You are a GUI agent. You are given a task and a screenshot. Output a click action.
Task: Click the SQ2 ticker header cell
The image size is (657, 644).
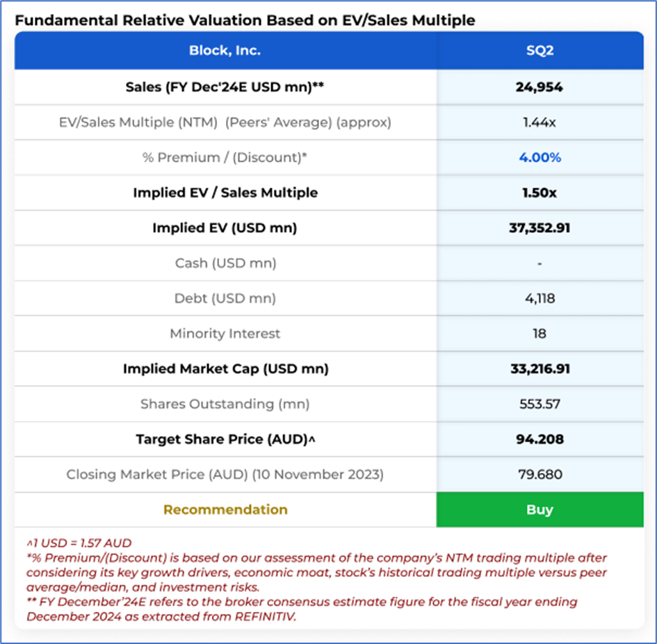[x=540, y=51]
